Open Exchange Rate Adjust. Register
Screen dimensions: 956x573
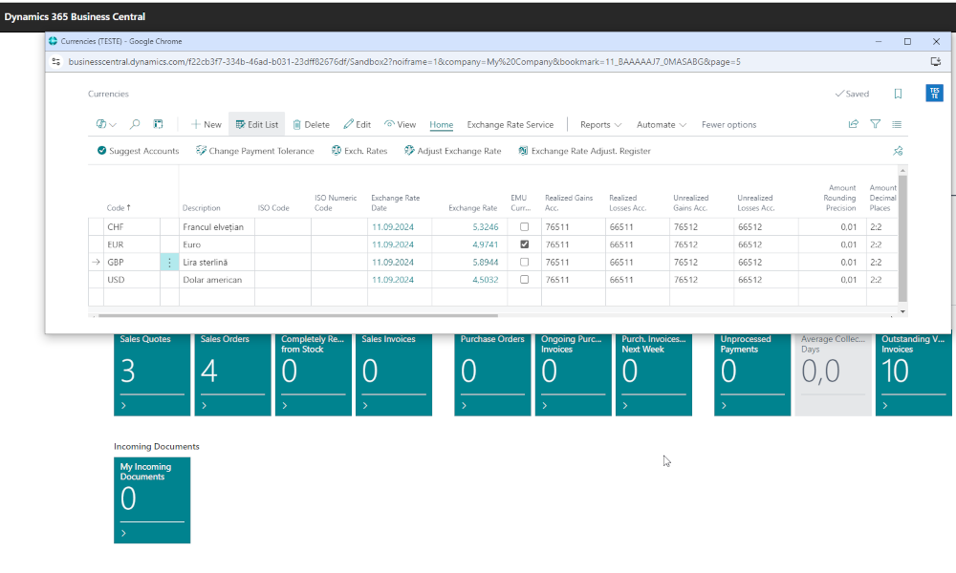(x=584, y=151)
